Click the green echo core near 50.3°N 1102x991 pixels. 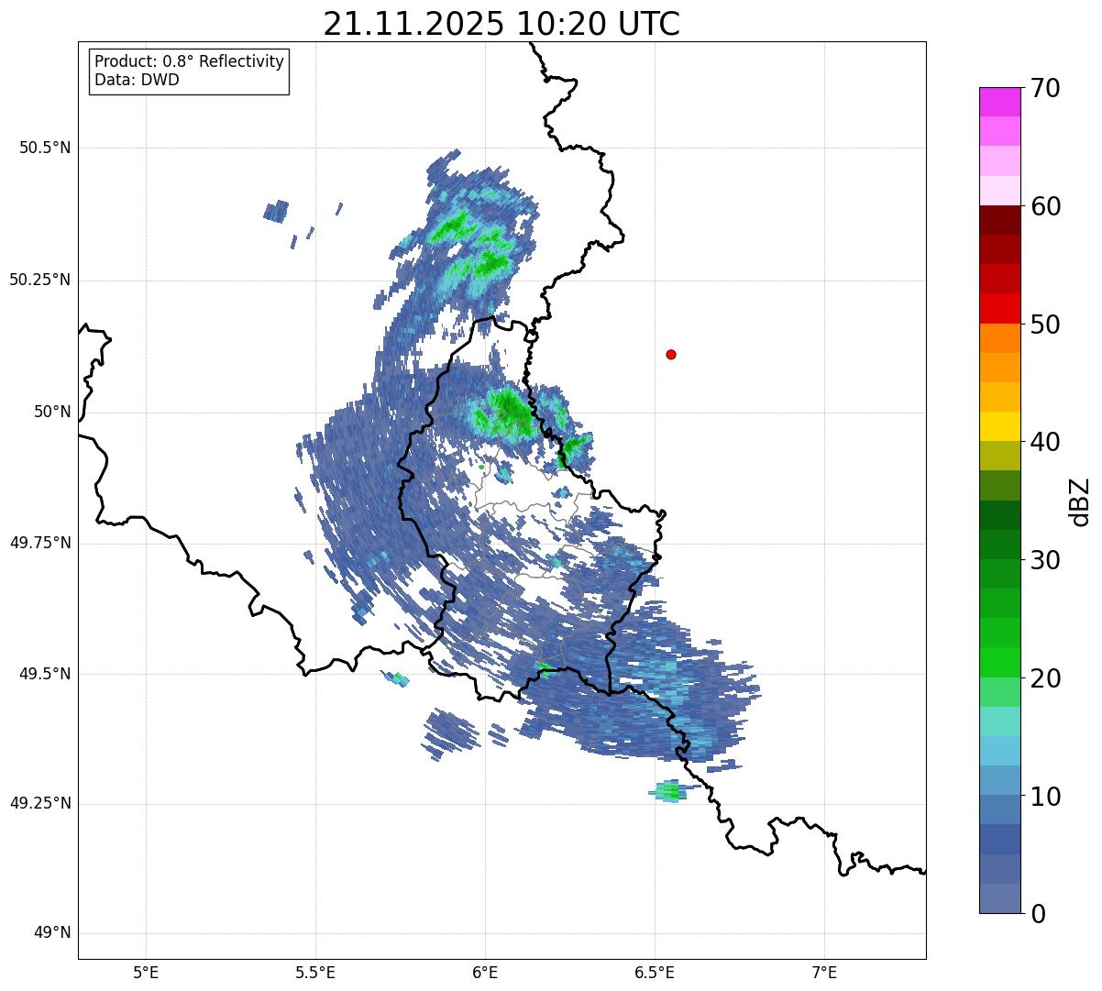(x=490, y=264)
